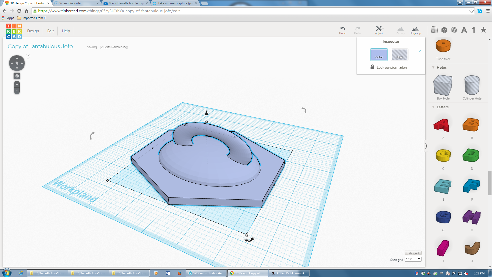Click the Edit grid button

pos(413,253)
